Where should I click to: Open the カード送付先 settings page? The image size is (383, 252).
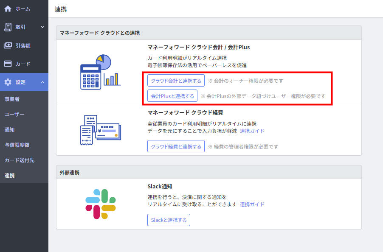(x=24, y=160)
